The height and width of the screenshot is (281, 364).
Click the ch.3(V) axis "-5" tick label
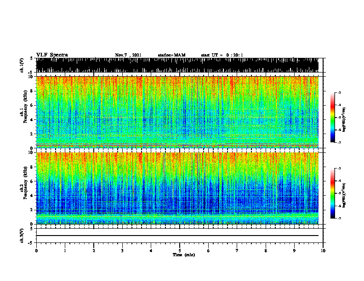[30, 243]
